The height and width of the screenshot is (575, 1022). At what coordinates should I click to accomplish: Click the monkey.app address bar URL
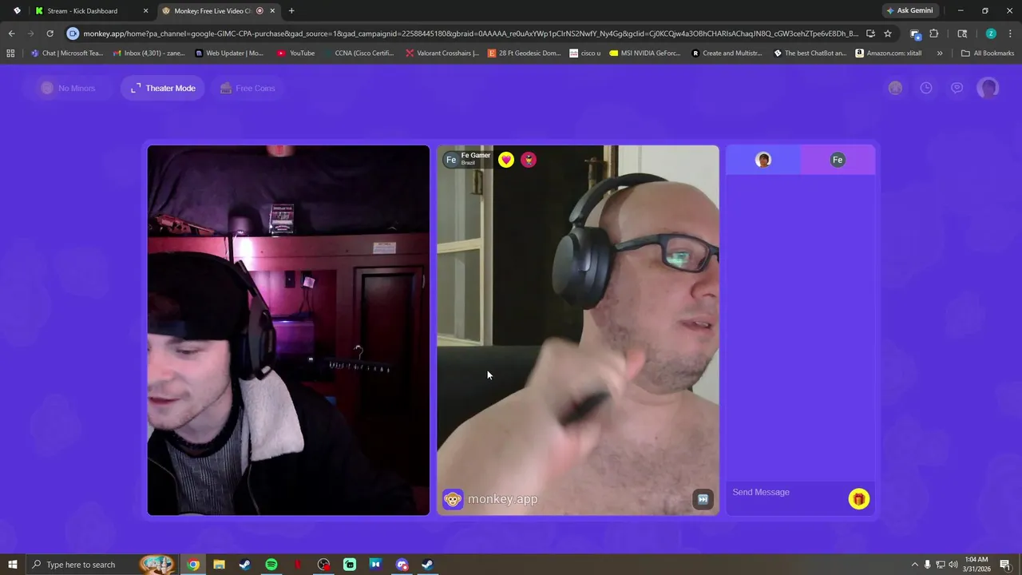tap(470, 34)
